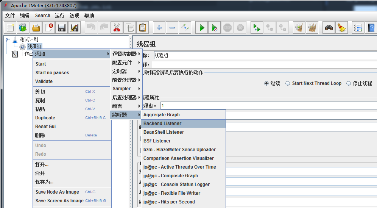Choose Validate in the context menu
Screen dimensions: 377x208
pyautogui.click(x=72, y=81)
